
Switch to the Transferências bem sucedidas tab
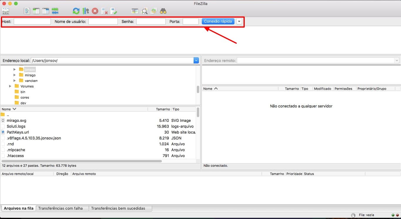click(120, 208)
